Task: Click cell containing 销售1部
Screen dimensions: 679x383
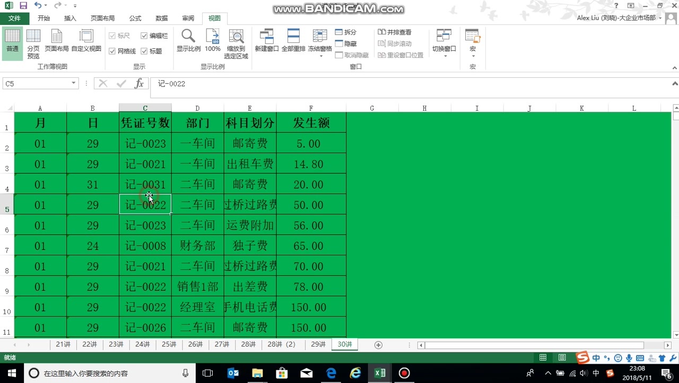Action: pos(197,287)
